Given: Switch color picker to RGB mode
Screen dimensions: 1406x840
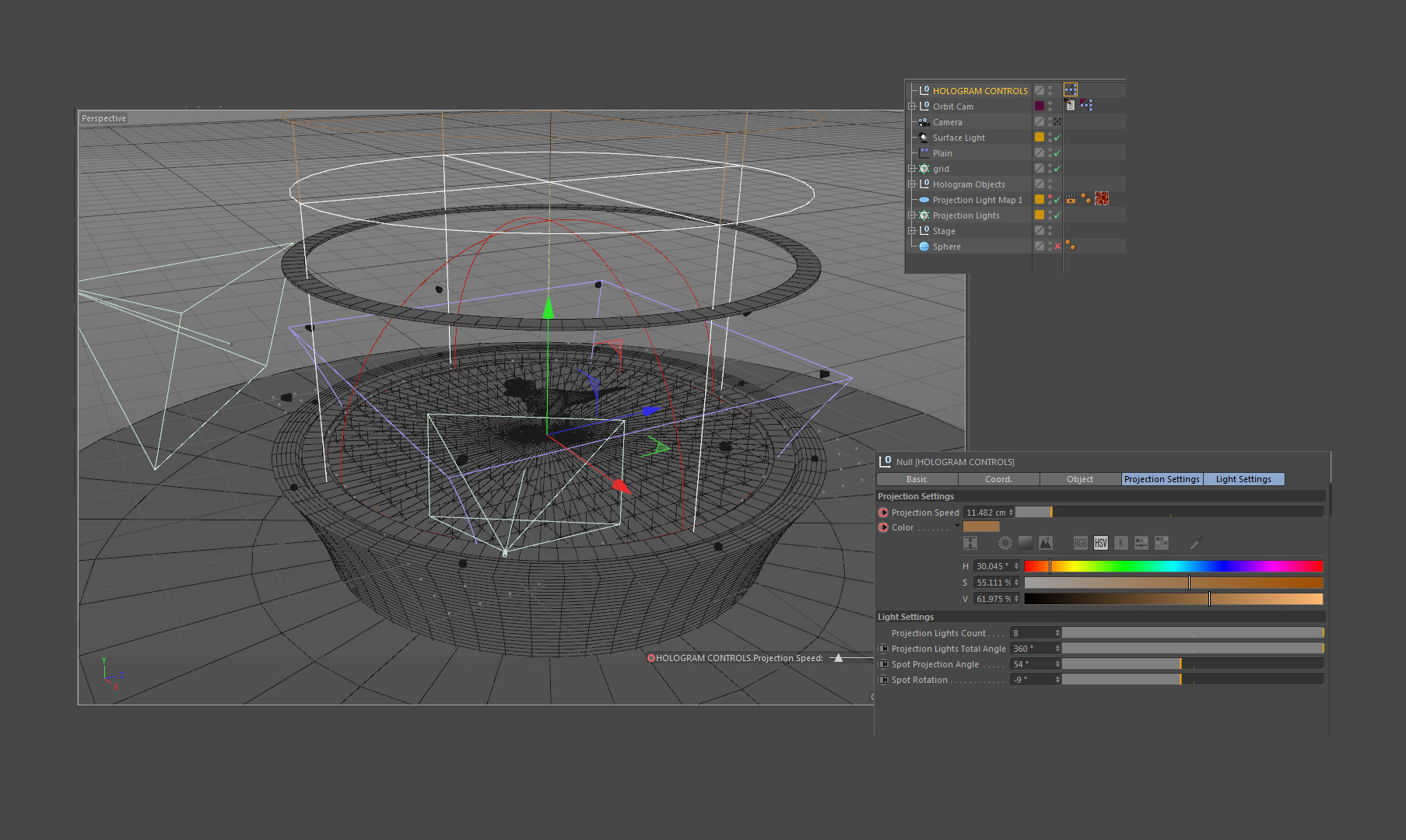Looking at the screenshot, I should (x=1080, y=543).
